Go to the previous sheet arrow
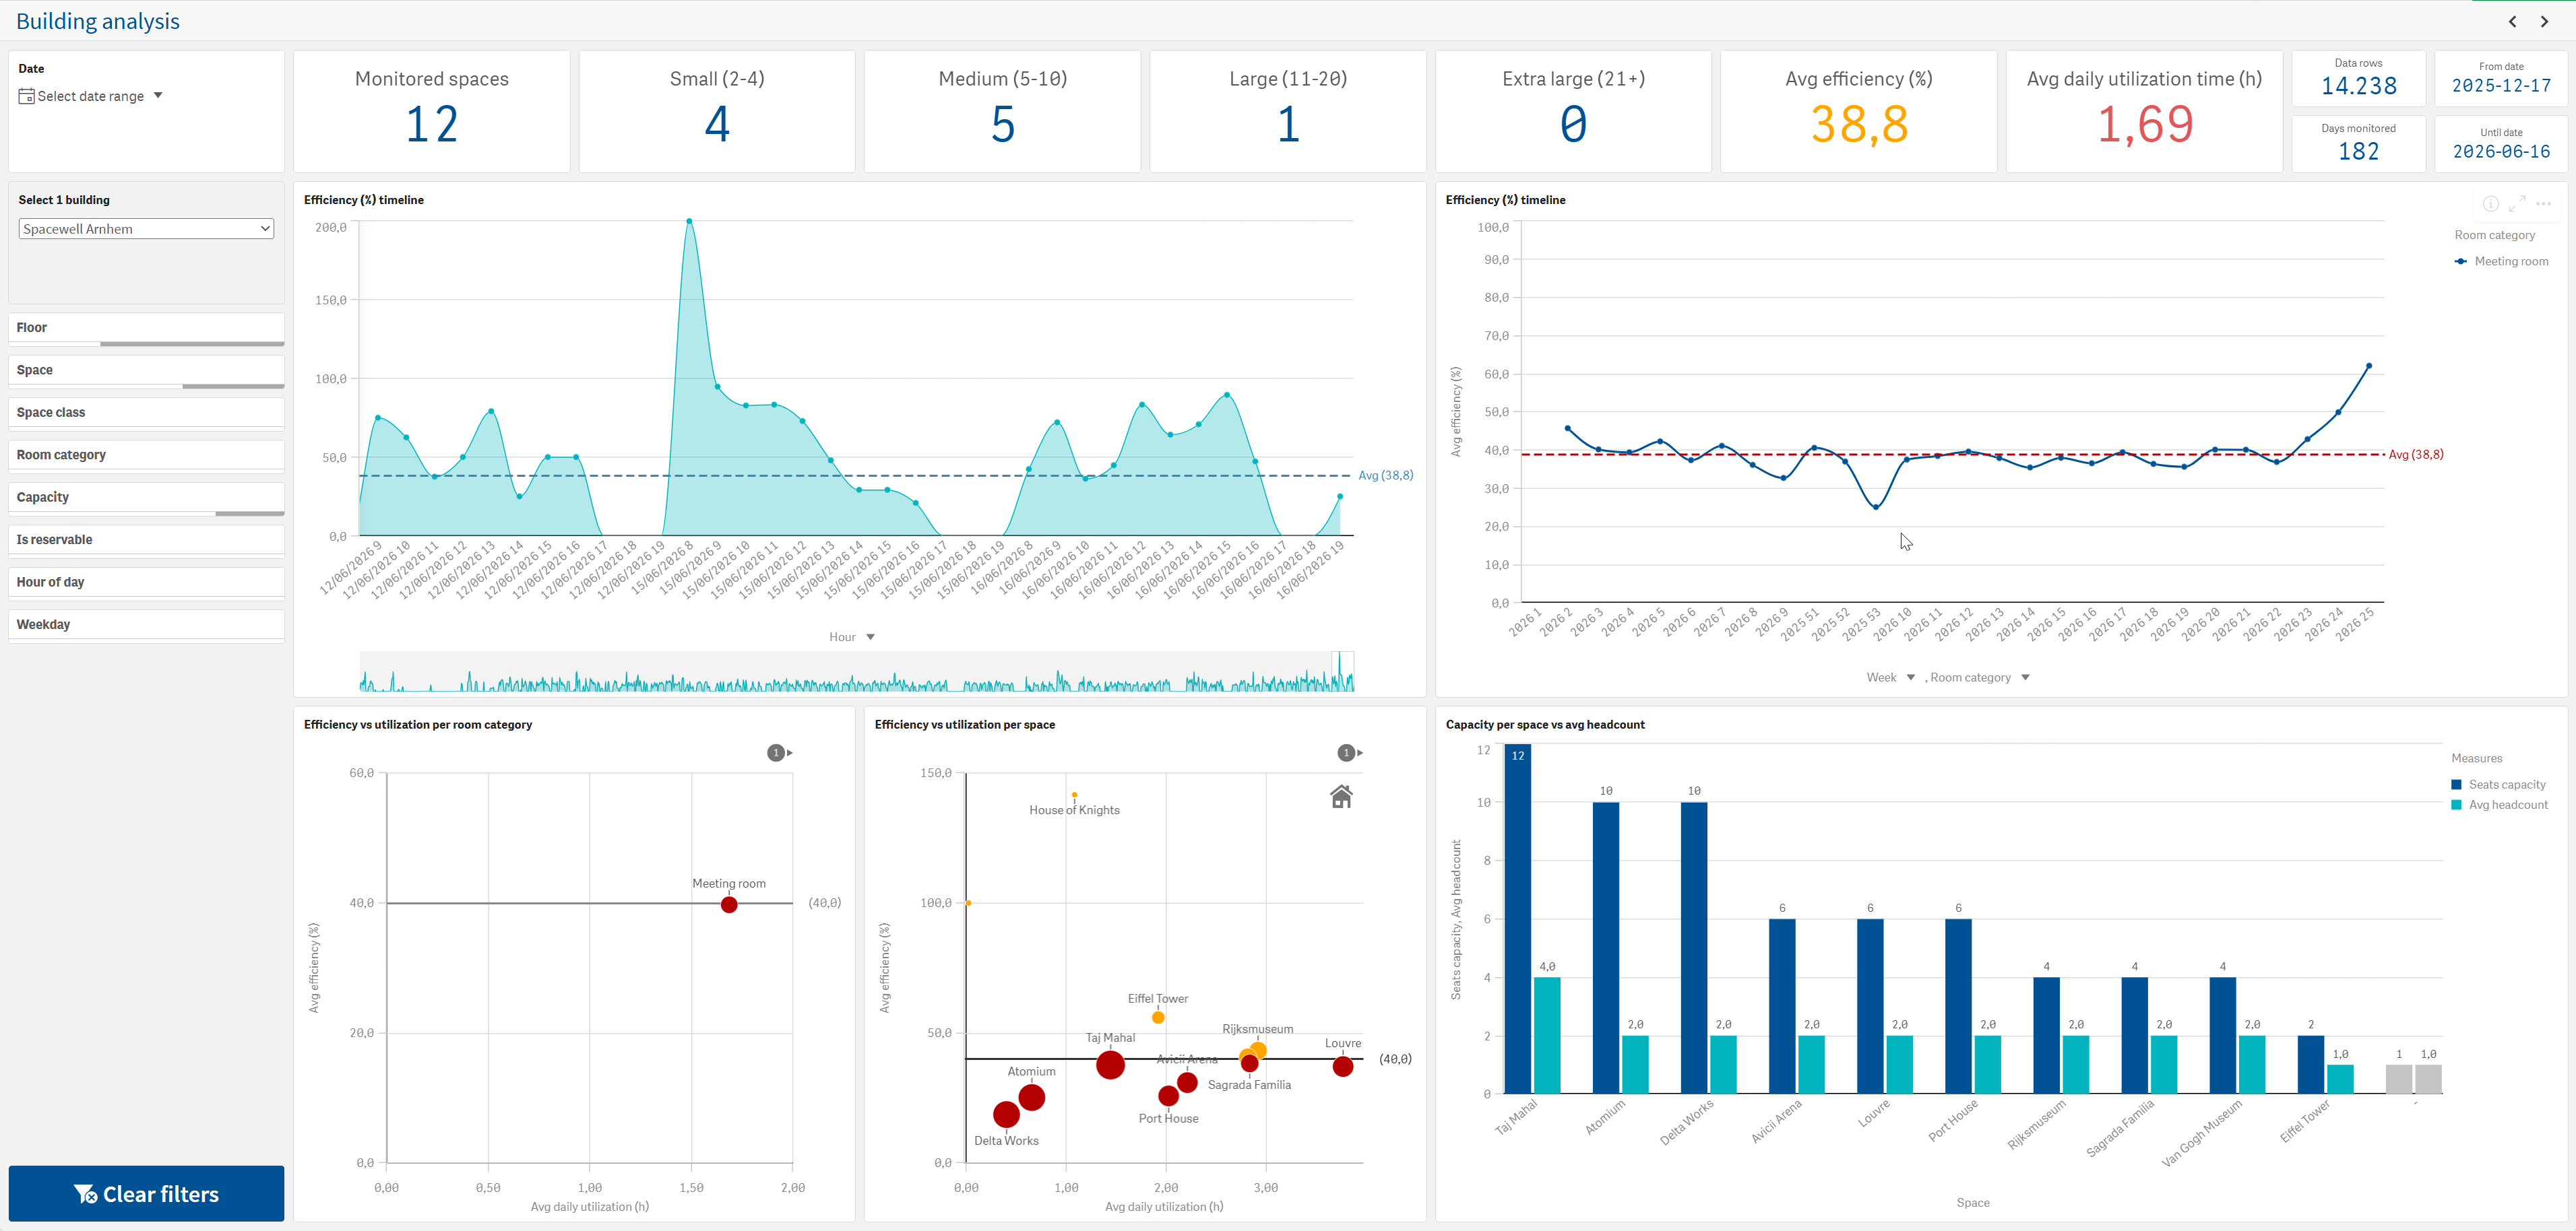The height and width of the screenshot is (1231, 2576). point(2512,21)
